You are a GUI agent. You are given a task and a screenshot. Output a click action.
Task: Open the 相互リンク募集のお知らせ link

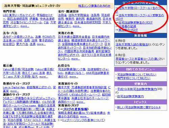[94, 6]
